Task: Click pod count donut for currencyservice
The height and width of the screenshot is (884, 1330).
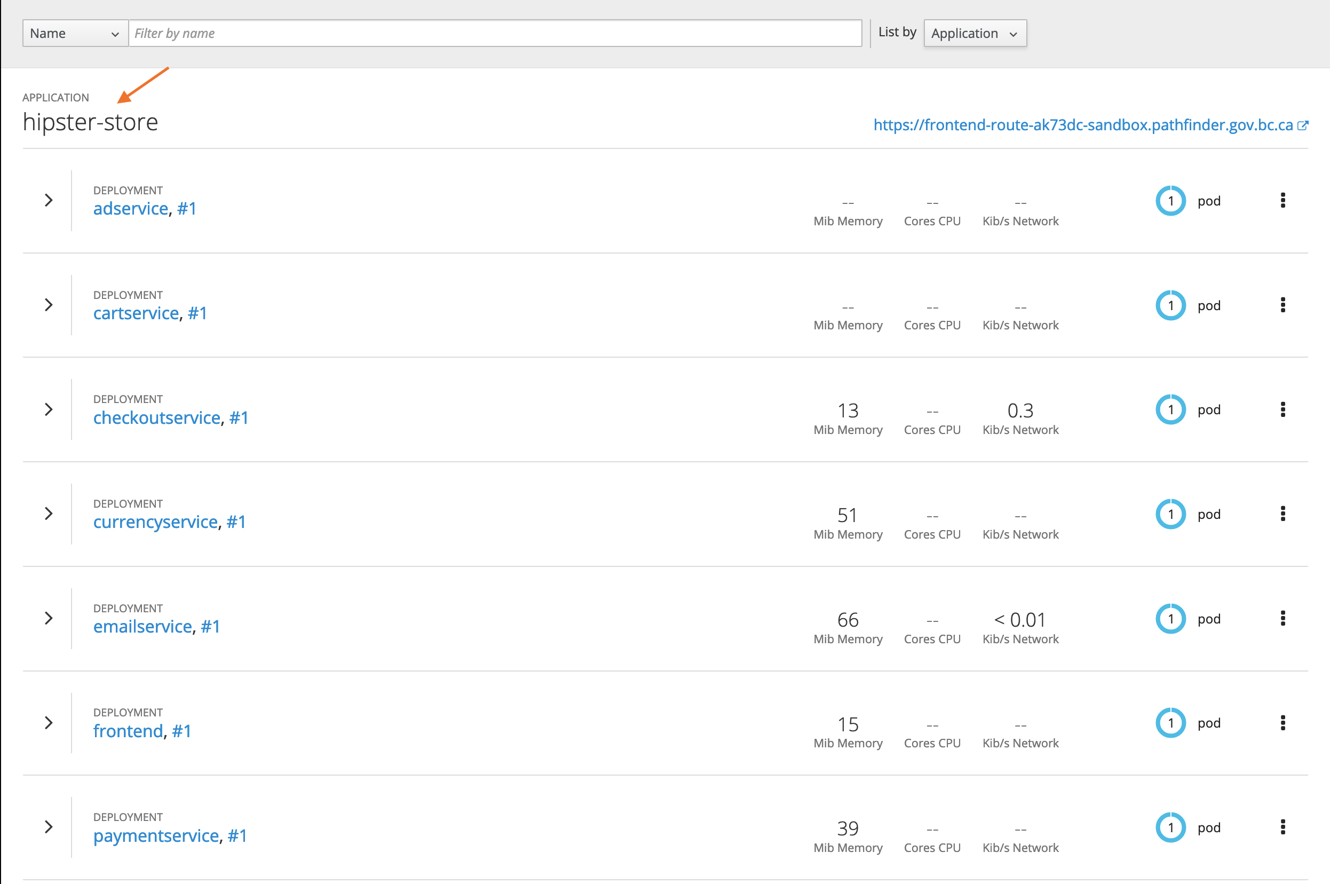Action: click(x=1170, y=514)
